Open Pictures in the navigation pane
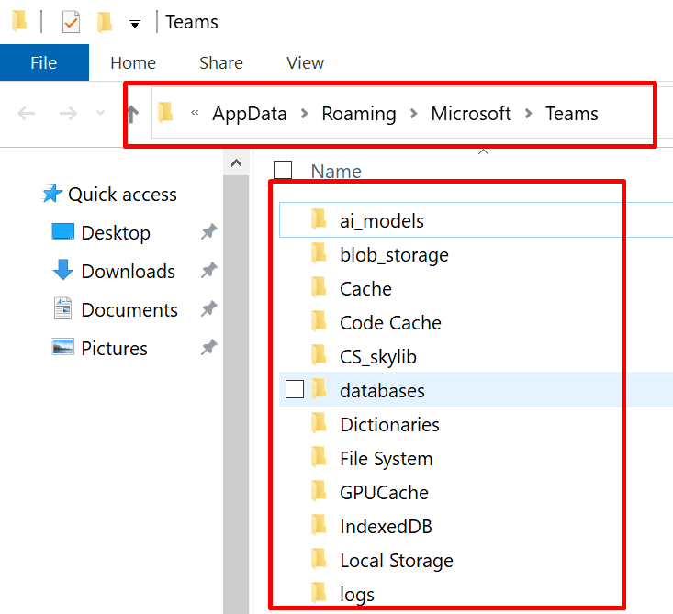 pyautogui.click(x=114, y=349)
